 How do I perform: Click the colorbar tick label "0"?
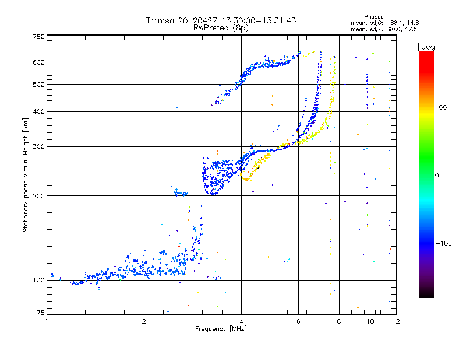pos(437,176)
